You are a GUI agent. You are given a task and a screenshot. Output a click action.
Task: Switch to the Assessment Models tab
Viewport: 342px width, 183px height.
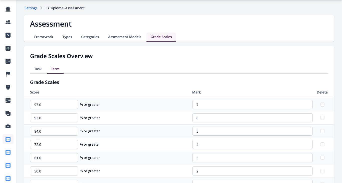point(125,37)
